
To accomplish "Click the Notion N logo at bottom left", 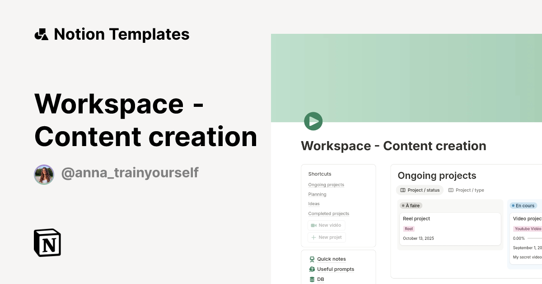I will click(47, 243).
